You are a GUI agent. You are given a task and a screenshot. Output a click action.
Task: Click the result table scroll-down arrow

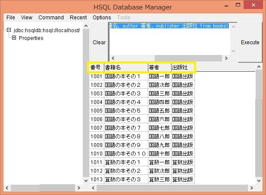click(x=259, y=180)
